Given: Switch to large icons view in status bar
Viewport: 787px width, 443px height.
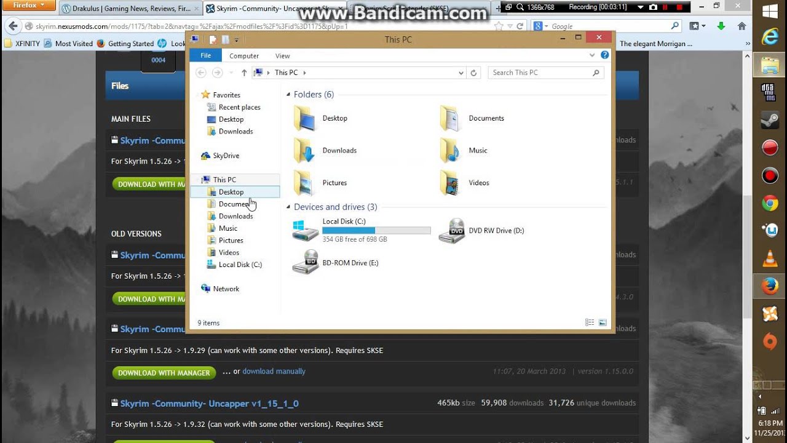Looking at the screenshot, I should (x=603, y=322).
